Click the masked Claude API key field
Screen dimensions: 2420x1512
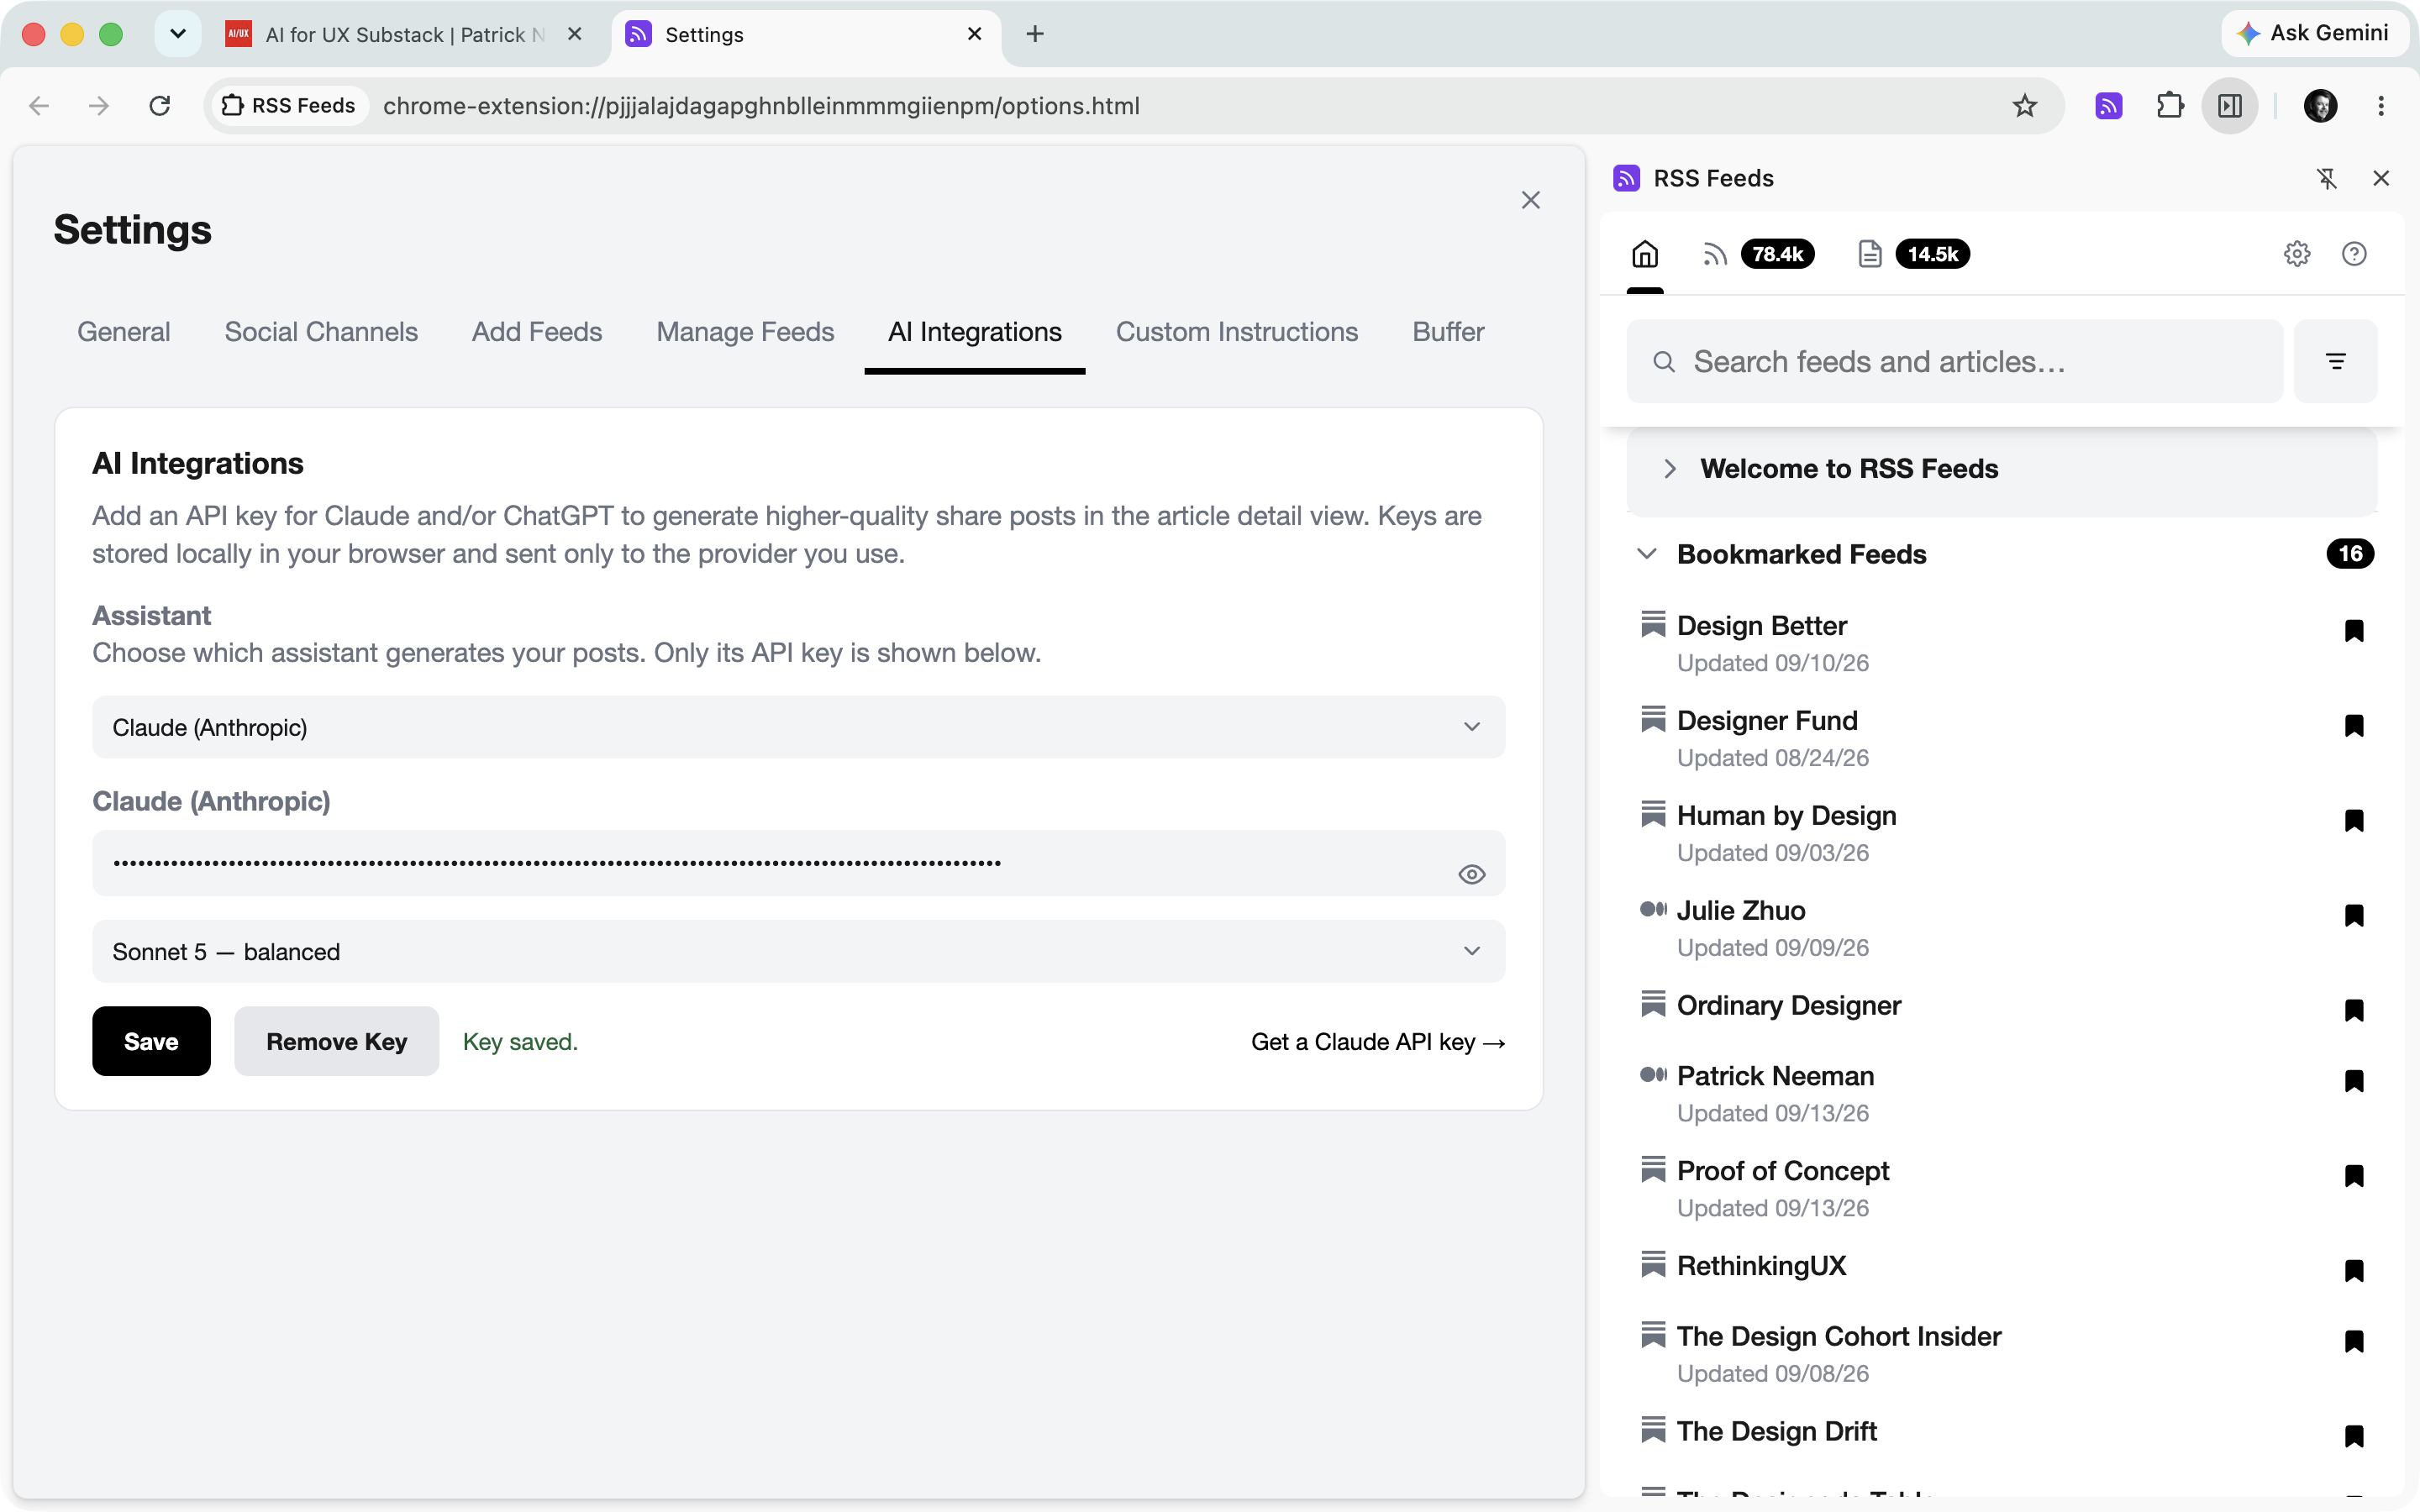(x=798, y=863)
